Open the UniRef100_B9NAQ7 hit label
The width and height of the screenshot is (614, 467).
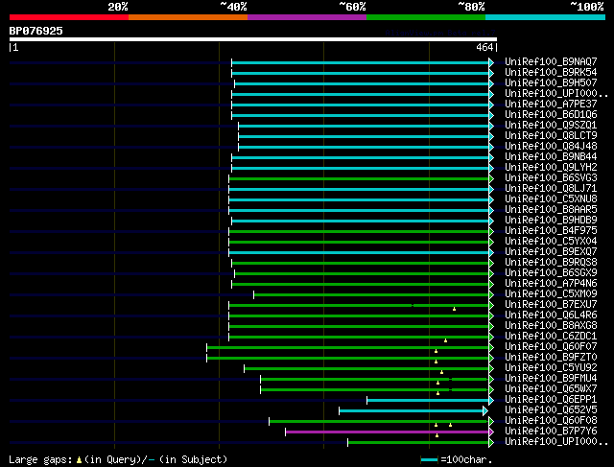551,61
